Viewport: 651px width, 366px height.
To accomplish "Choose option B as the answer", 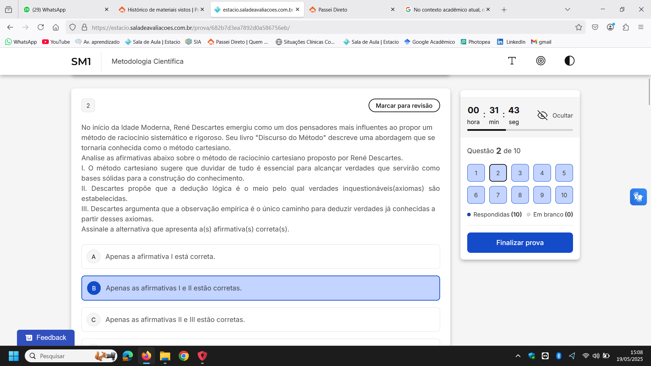I will [x=260, y=288].
